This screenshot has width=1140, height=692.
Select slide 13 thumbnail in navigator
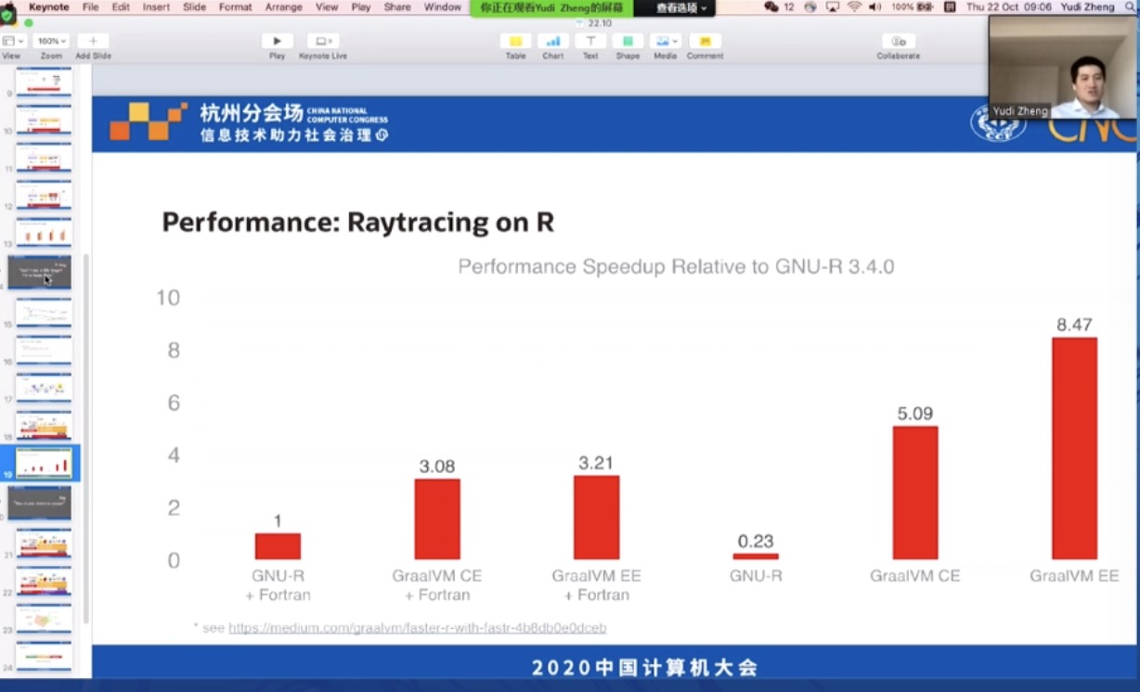click(x=44, y=234)
